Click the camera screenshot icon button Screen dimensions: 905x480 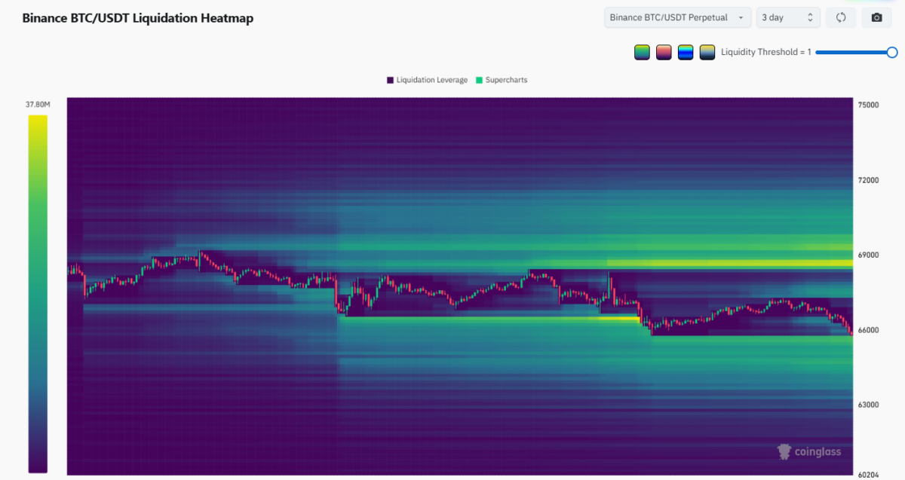(876, 17)
